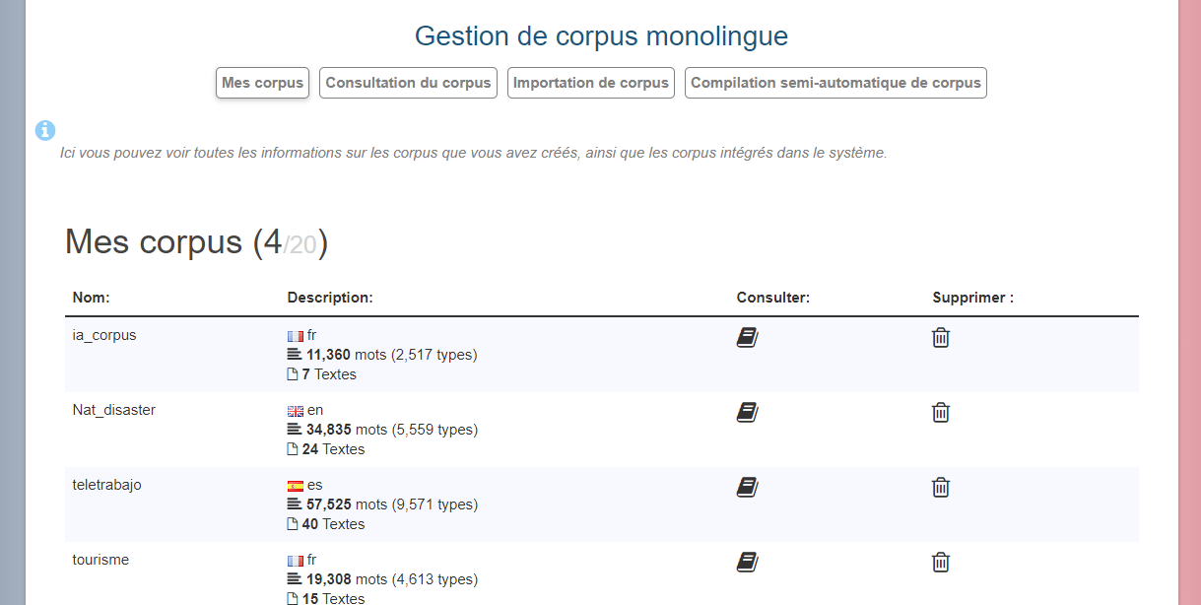
Task: Remove teletrabajo corpus using trash icon
Action: [941, 488]
